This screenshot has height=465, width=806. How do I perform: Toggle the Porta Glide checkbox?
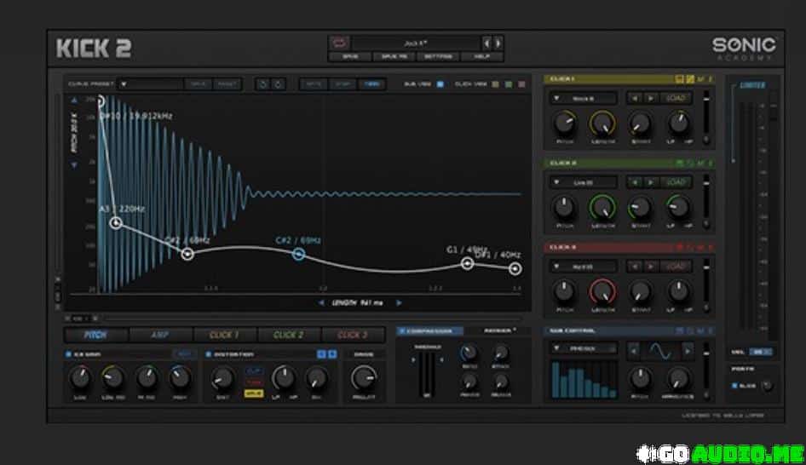pyautogui.click(x=734, y=385)
